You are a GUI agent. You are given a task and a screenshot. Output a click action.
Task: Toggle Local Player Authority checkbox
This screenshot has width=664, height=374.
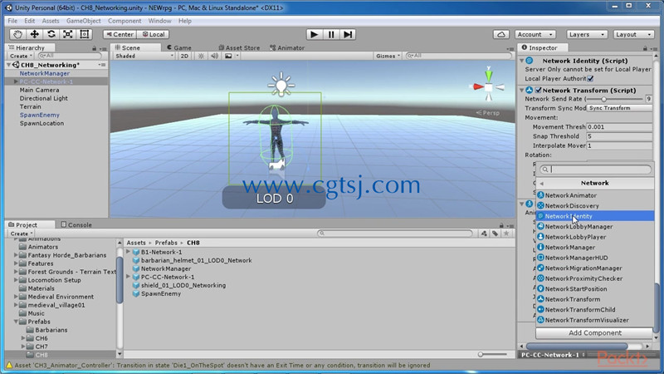point(590,78)
